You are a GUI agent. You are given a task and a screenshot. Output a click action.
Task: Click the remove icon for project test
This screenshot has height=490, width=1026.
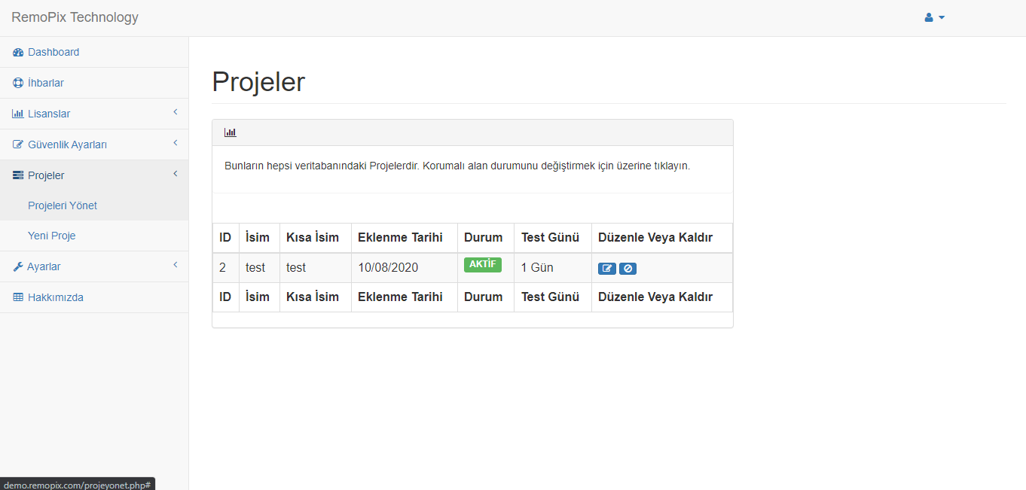(x=628, y=269)
